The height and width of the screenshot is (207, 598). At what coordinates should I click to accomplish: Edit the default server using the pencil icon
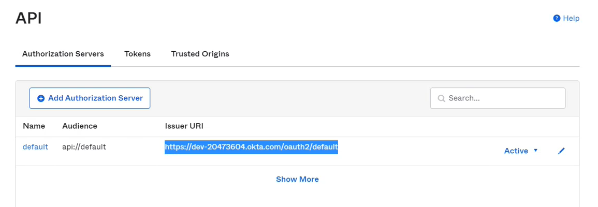click(x=561, y=151)
